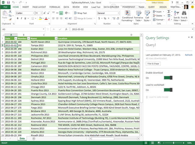Increase font size with larger A icon

click(x=44, y=13)
